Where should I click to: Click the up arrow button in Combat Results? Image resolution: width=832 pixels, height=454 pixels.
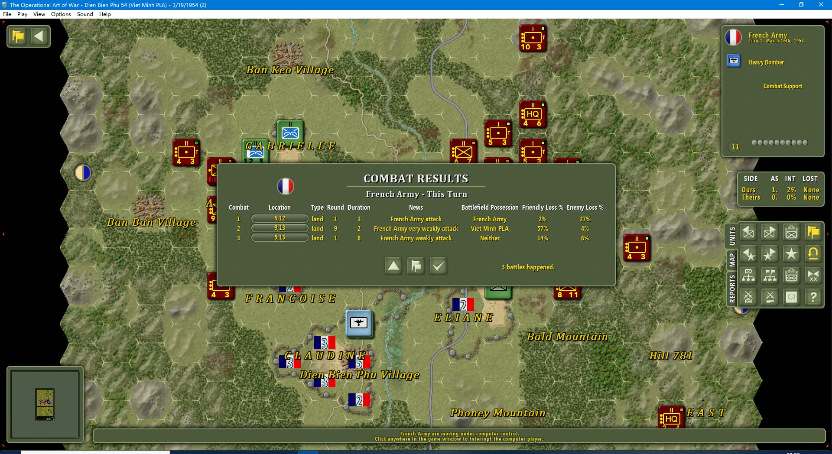coord(393,266)
